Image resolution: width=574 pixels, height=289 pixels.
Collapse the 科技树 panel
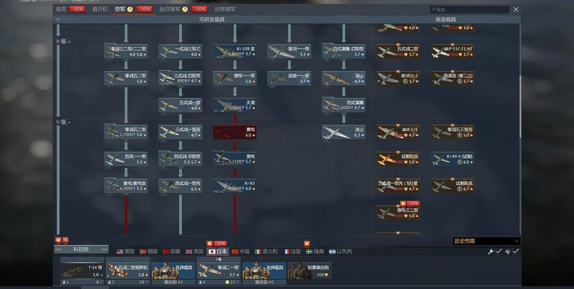click(81, 250)
